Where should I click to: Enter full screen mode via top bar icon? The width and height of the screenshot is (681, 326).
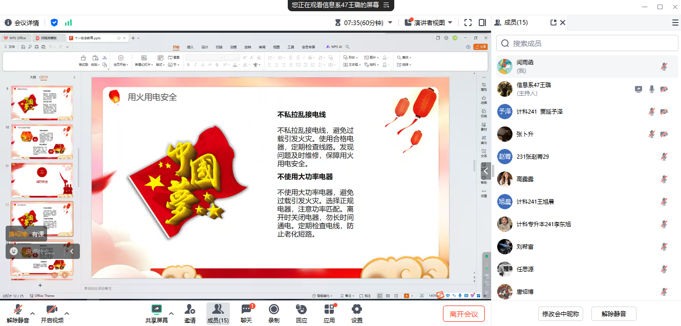click(467, 23)
